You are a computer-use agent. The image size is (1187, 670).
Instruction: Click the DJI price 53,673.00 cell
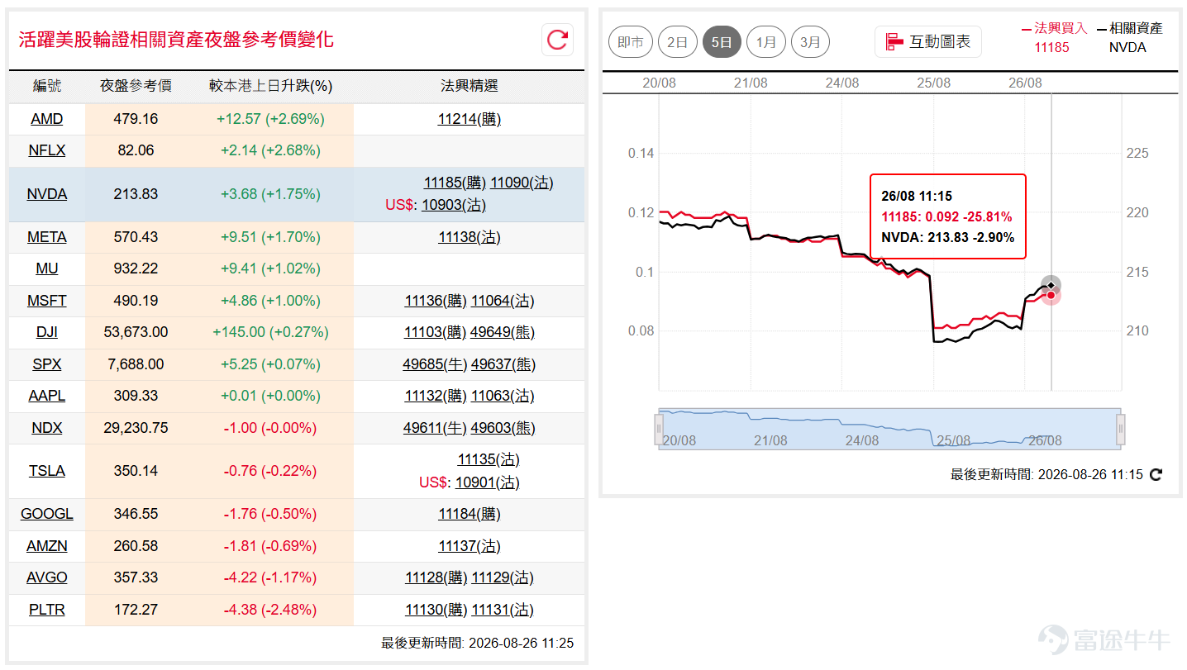point(136,332)
